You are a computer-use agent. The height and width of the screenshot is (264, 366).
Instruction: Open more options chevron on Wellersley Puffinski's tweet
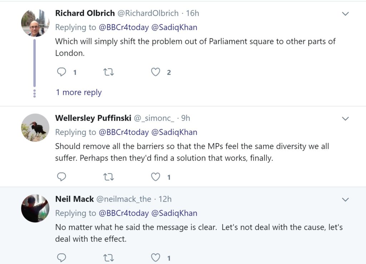345,118
